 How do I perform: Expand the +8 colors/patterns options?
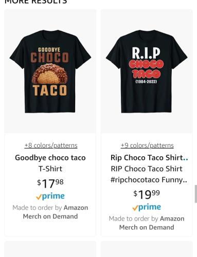[51, 145]
